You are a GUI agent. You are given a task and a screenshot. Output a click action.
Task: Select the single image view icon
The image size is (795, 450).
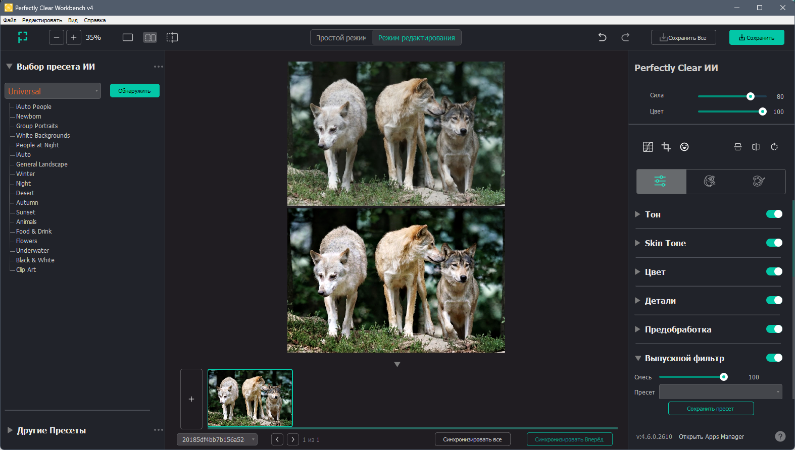click(128, 37)
